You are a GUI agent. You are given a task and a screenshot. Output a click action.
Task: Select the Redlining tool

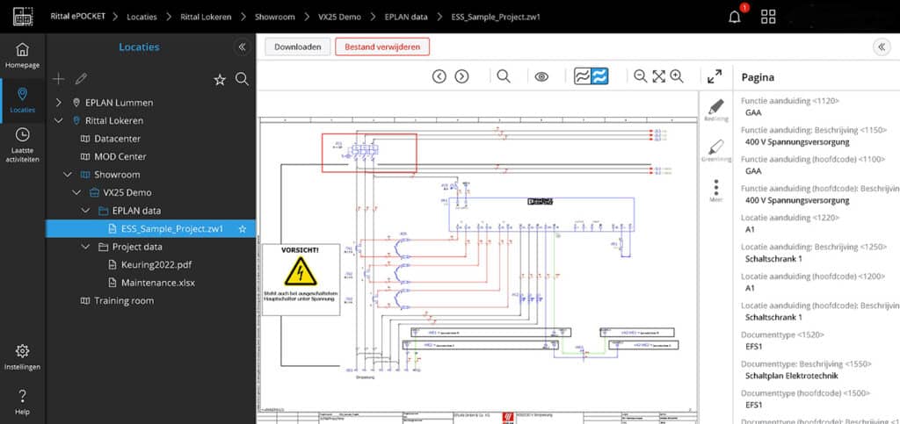tap(715, 111)
